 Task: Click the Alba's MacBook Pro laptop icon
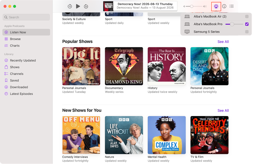187,24
